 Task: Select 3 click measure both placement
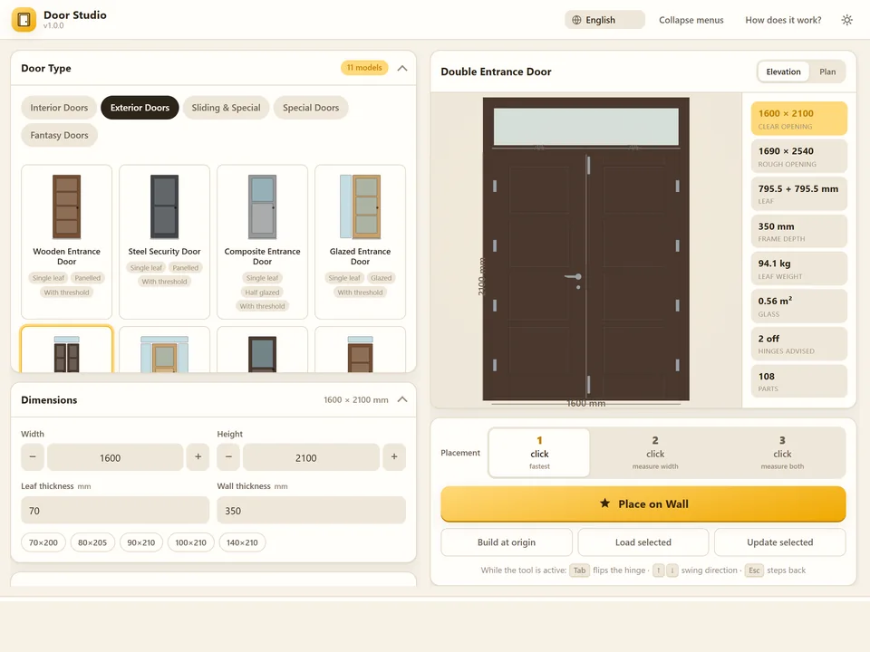(x=782, y=453)
